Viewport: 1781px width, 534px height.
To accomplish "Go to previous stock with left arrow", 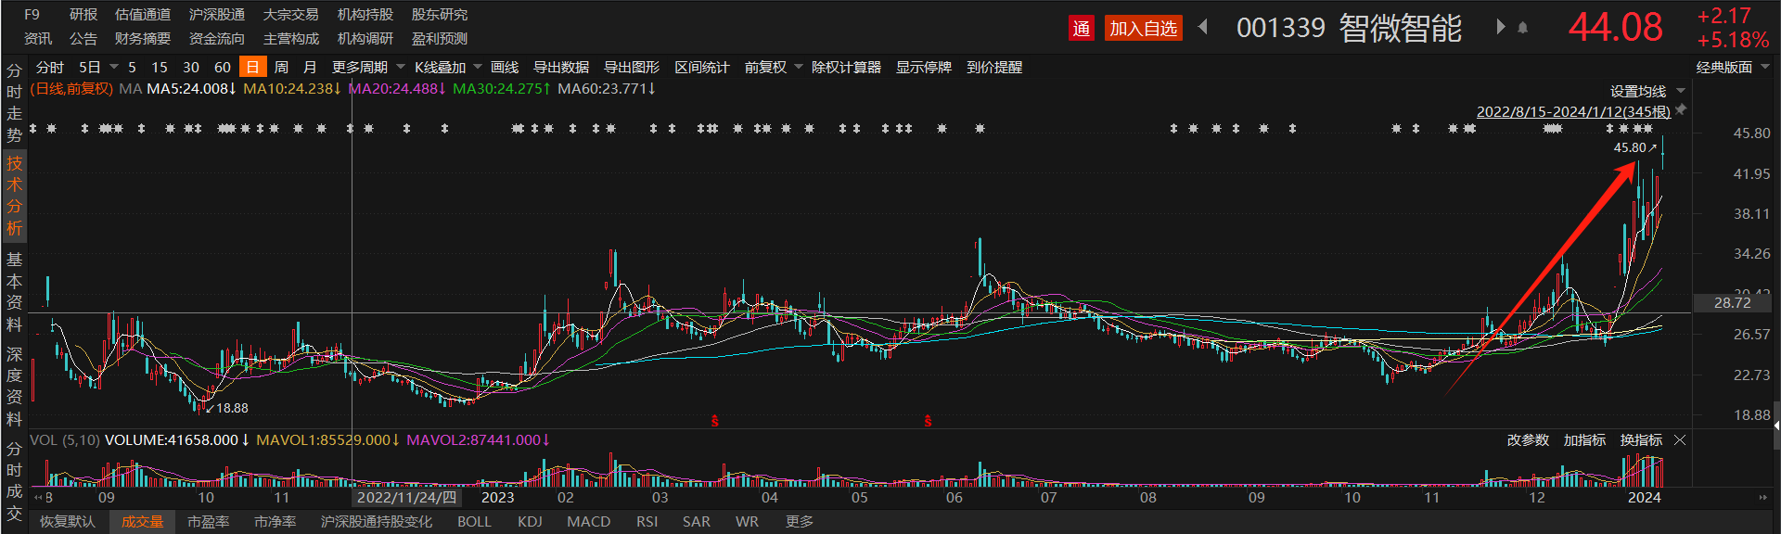I will click(x=1204, y=27).
